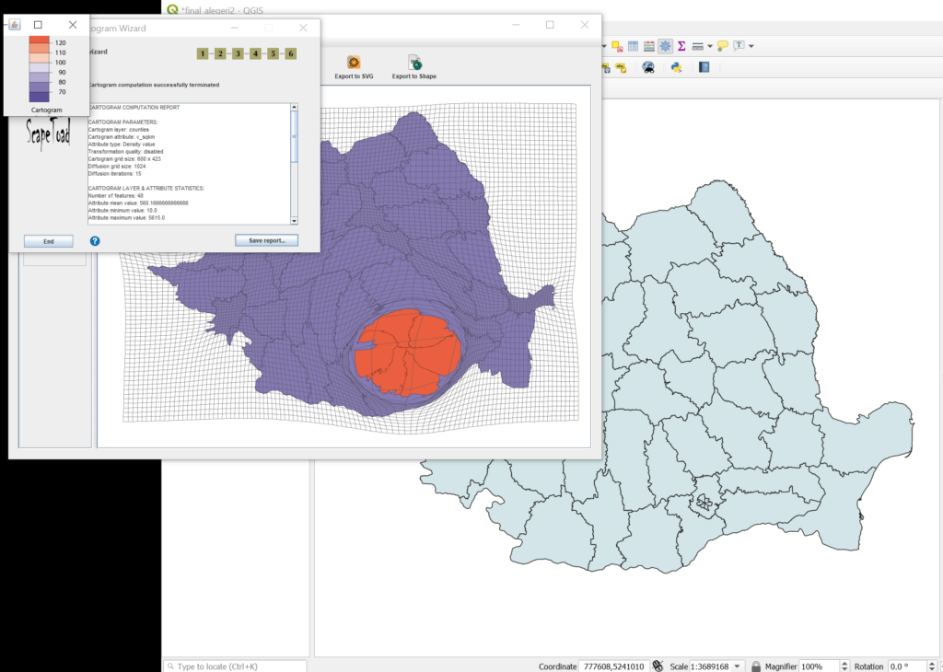Open dropdown arrow next to Measure tool
The height and width of the screenshot is (672, 943).
click(710, 46)
